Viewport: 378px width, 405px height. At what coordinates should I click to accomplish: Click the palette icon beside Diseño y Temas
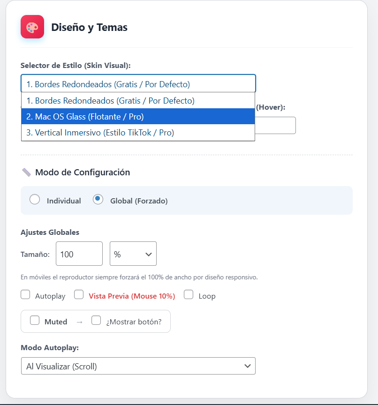(32, 27)
